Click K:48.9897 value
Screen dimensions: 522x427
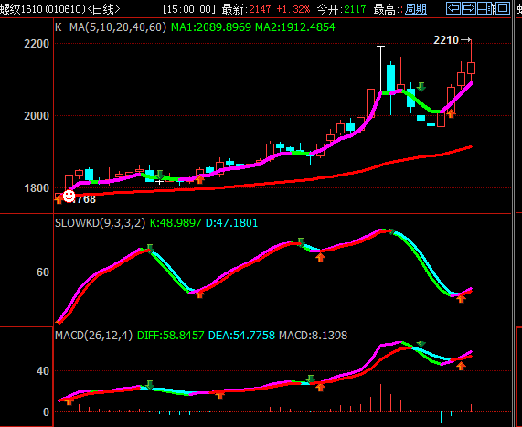(x=176, y=223)
